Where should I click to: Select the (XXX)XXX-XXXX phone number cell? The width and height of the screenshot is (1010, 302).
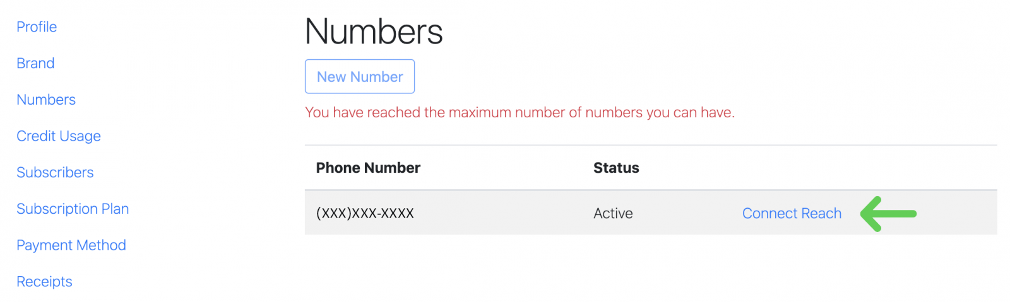point(365,214)
